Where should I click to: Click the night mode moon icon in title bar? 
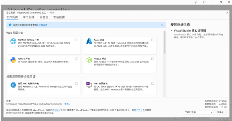tap(196, 2)
